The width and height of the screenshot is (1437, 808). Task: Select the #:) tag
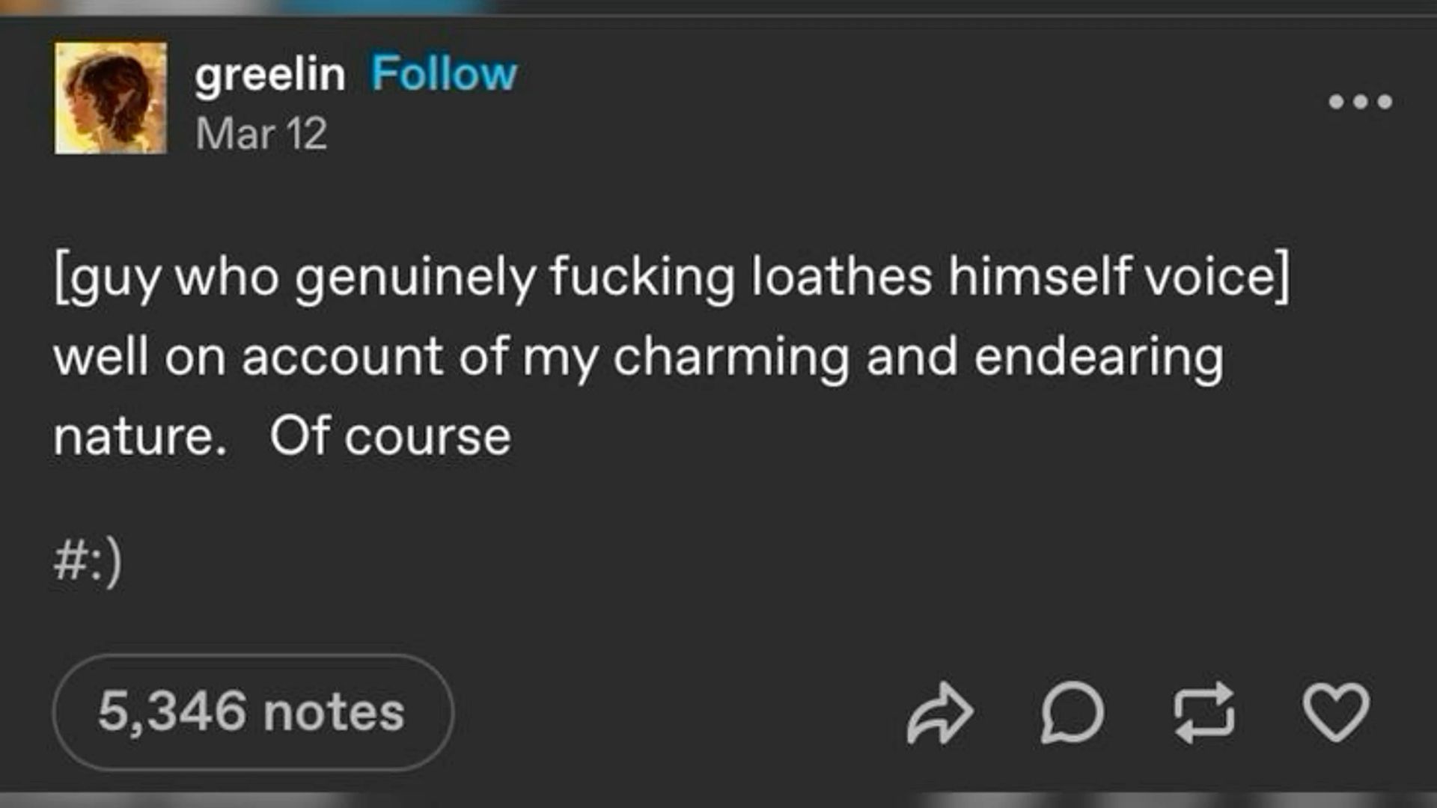(88, 562)
